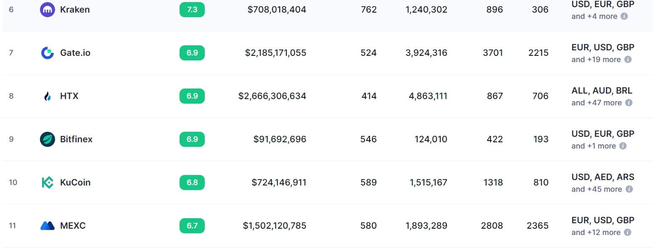Open the Bitfinex exchange name link
Viewport: 653px width, 248px height.
click(76, 139)
